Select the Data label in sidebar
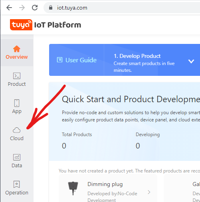 pyautogui.click(x=17, y=166)
